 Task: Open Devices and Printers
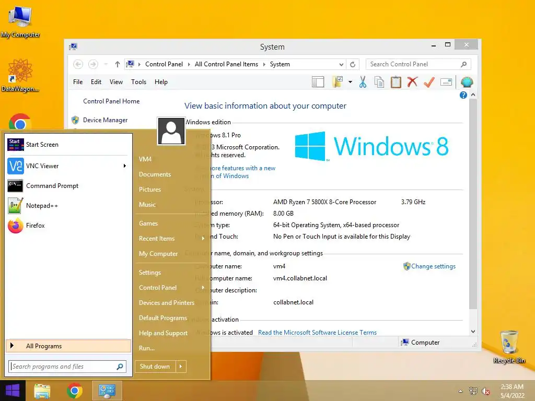click(167, 302)
